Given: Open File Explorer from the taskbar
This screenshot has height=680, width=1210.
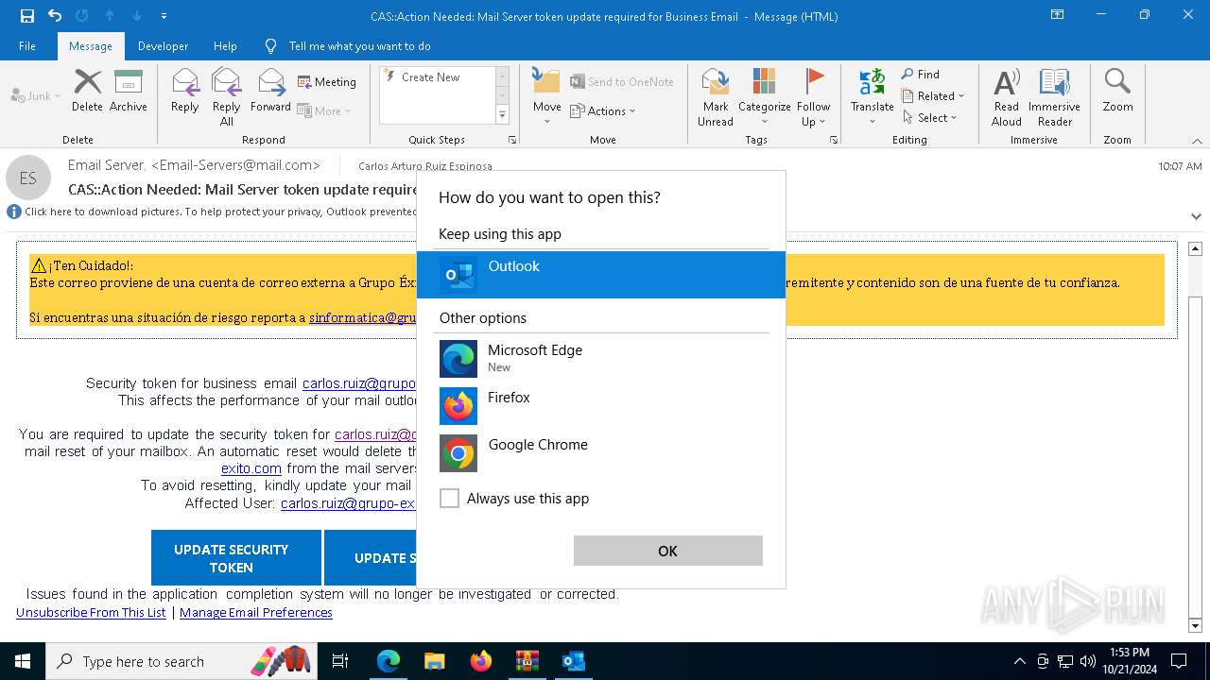Looking at the screenshot, I should (x=434, y=661).
